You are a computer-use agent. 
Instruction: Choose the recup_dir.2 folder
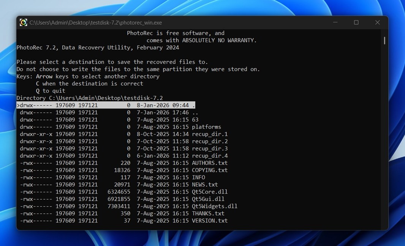[210, 141]
